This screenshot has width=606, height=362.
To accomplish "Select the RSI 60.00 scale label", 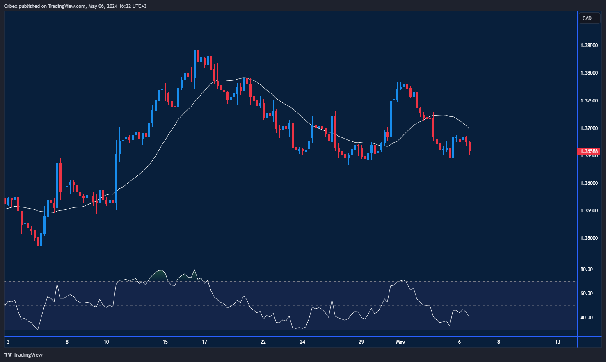I will [586, 294].
